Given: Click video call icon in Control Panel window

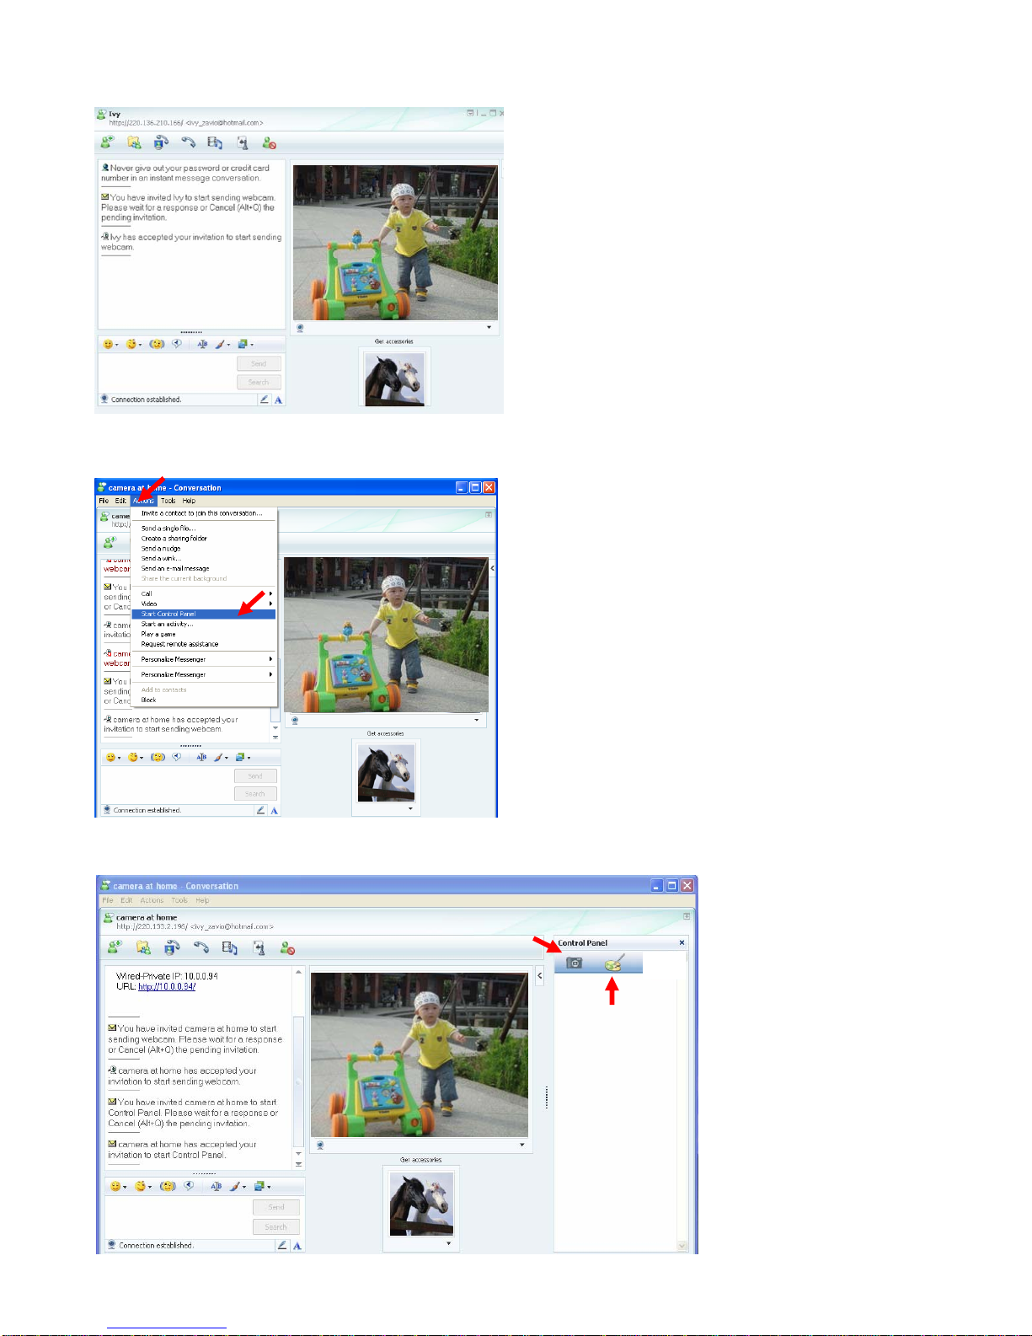Looking at the screenshot, I should coord(172,947).
